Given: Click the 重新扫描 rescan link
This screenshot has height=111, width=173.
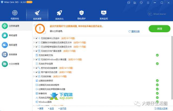Looking at the screenshot, I should (x=134, y=31).
